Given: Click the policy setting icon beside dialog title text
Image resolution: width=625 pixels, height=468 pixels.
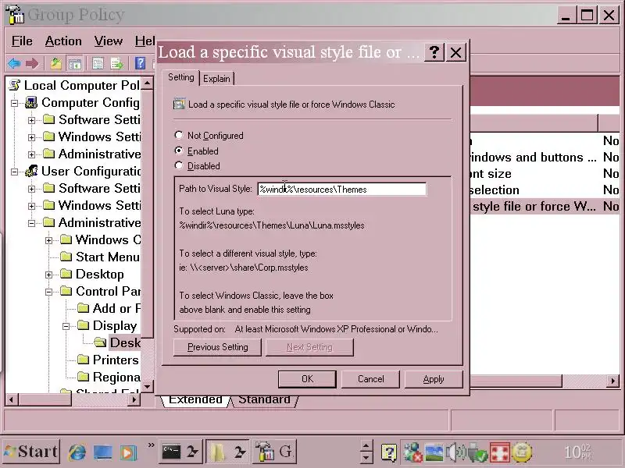Looking at the screenshot, I should click(x=179, y=105).
